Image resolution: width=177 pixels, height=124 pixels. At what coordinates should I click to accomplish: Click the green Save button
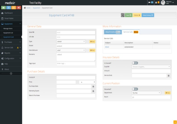(x=129, y=15)
